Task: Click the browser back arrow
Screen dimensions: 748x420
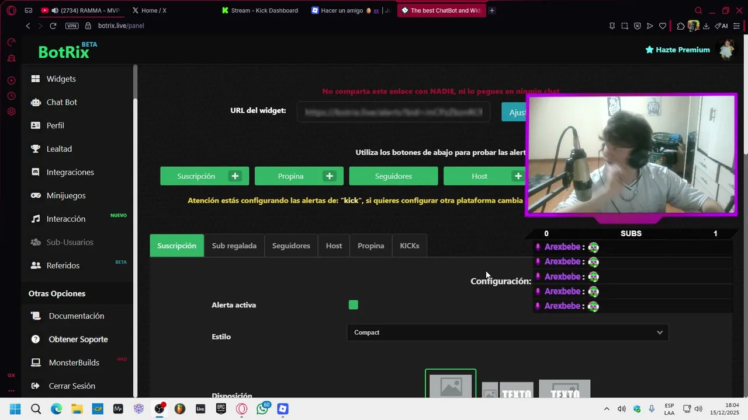Action: pyautogui.click(x=28, y=26)
